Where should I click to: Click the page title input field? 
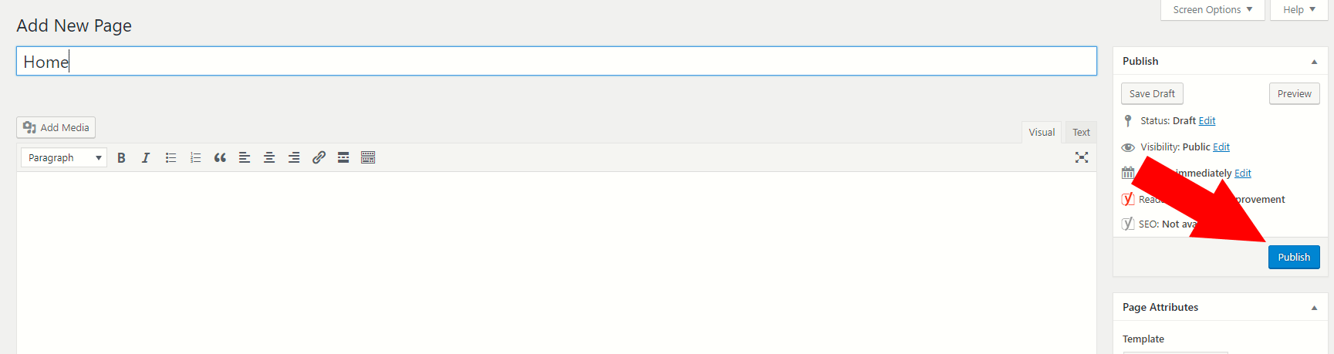556,62
